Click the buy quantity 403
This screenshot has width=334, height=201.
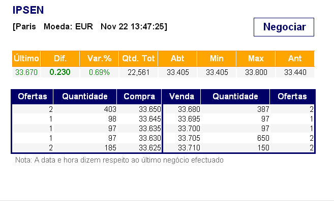[x=110, y=109]
